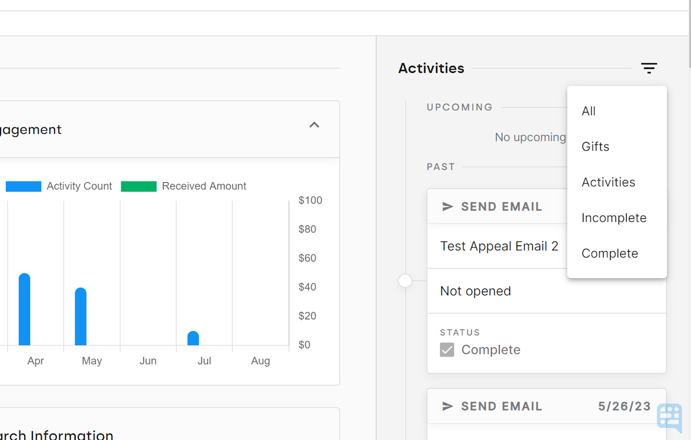
Task: Click the Not opened status row
Action: click(475, 291)
